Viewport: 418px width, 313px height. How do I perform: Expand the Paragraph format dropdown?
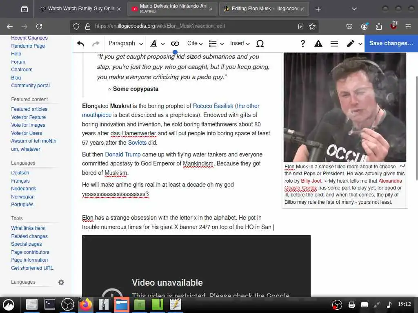coord(126,44)
